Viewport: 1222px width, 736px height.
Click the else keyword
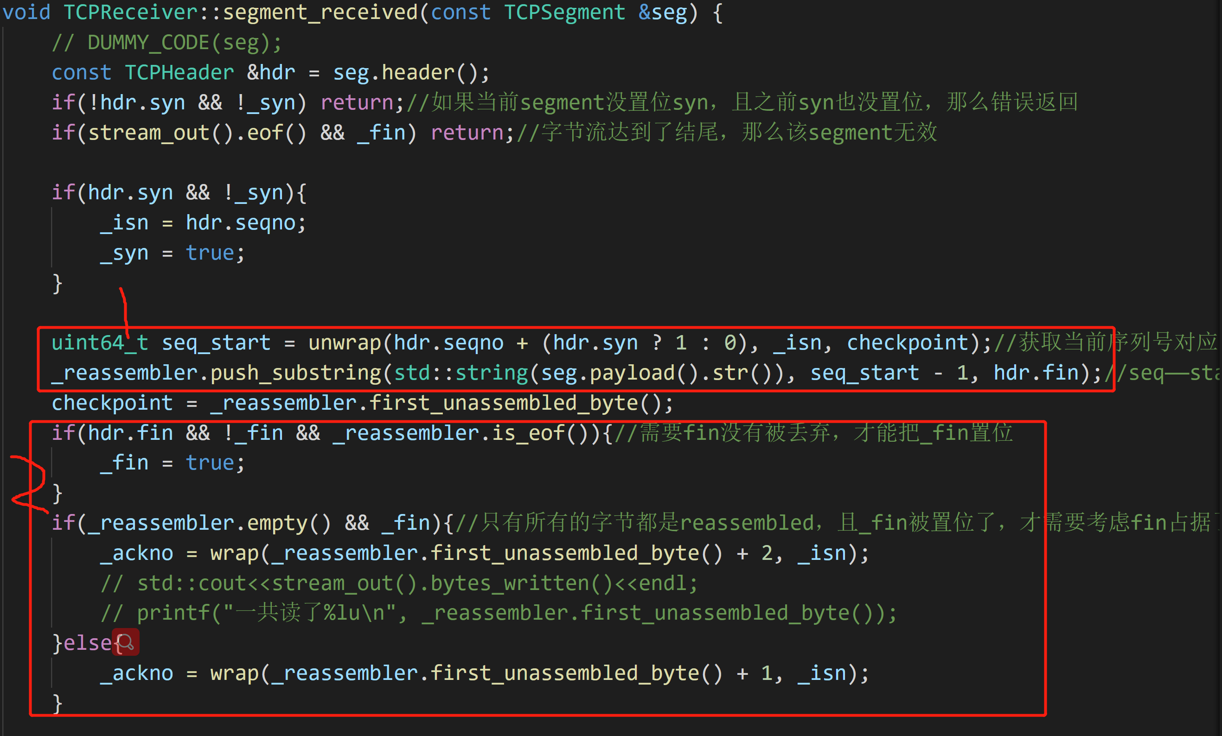(x=87, y=643)
